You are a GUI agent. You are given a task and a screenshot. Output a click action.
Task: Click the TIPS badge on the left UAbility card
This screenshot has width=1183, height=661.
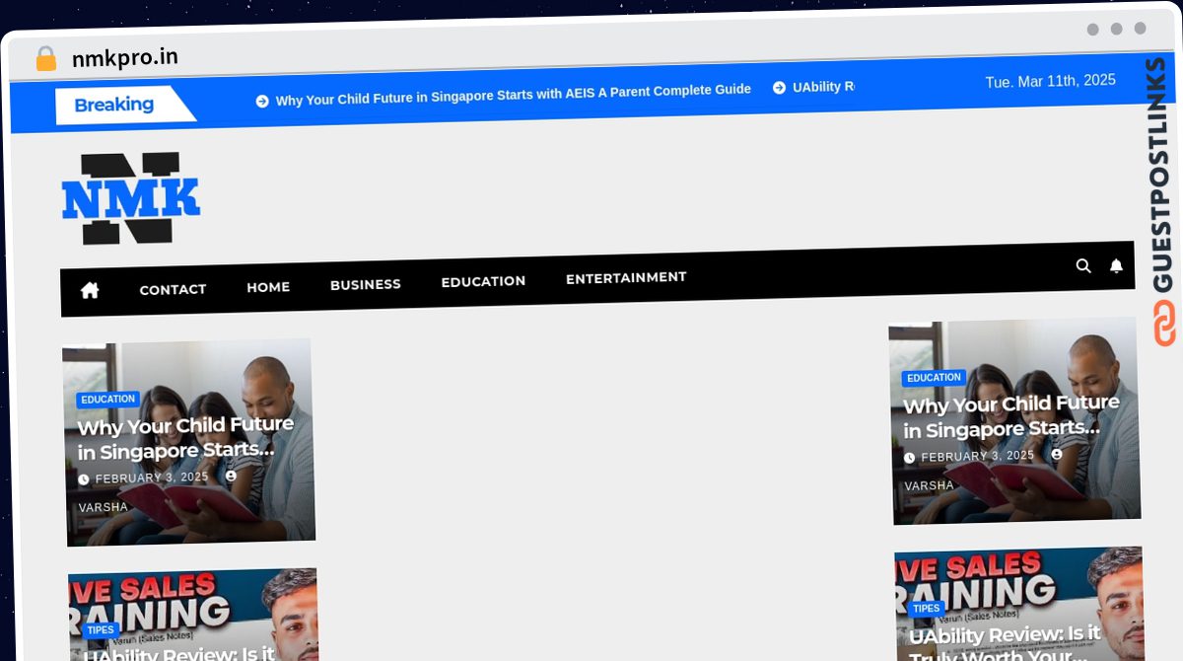coord(101,629)
